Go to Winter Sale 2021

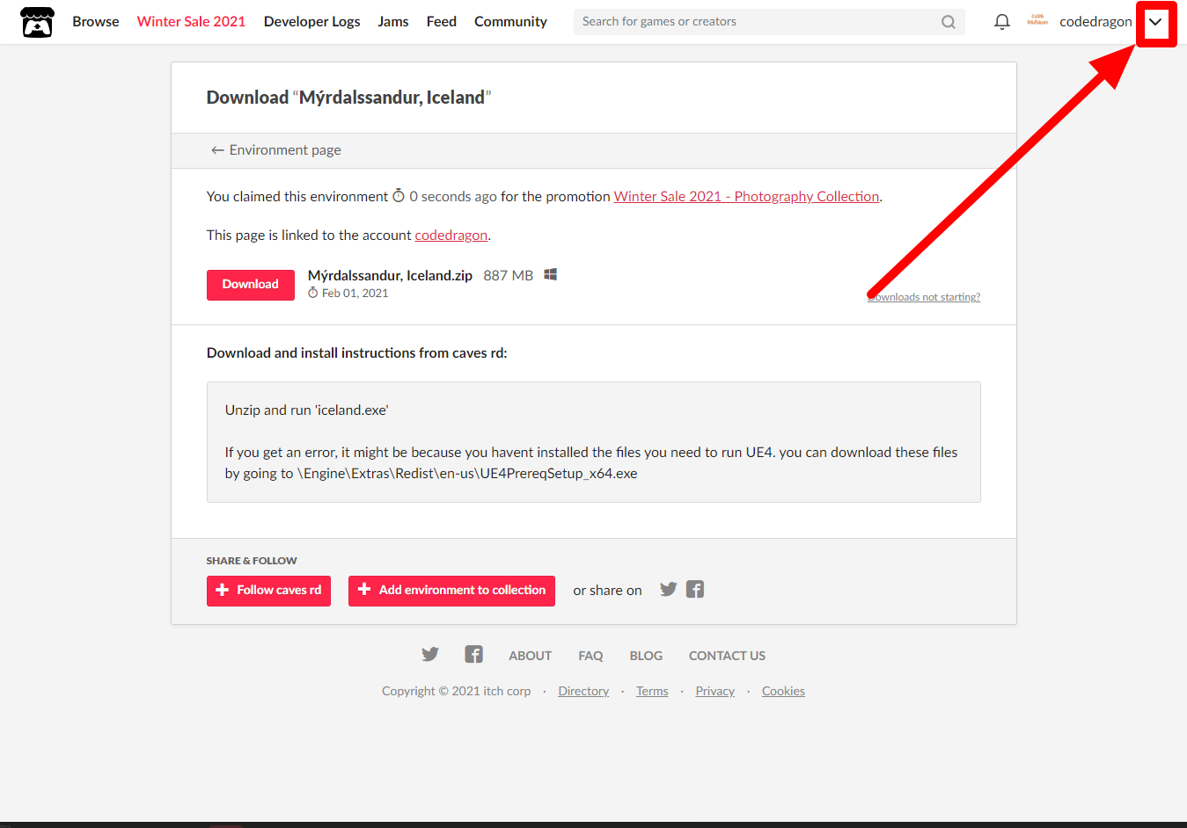pyautogui.click(x=191, y=22)
